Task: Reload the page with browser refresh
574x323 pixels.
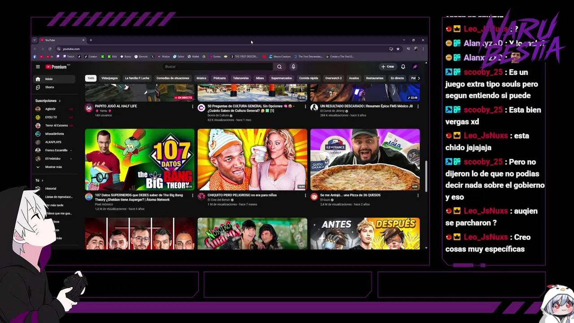Action: [50, 49]
